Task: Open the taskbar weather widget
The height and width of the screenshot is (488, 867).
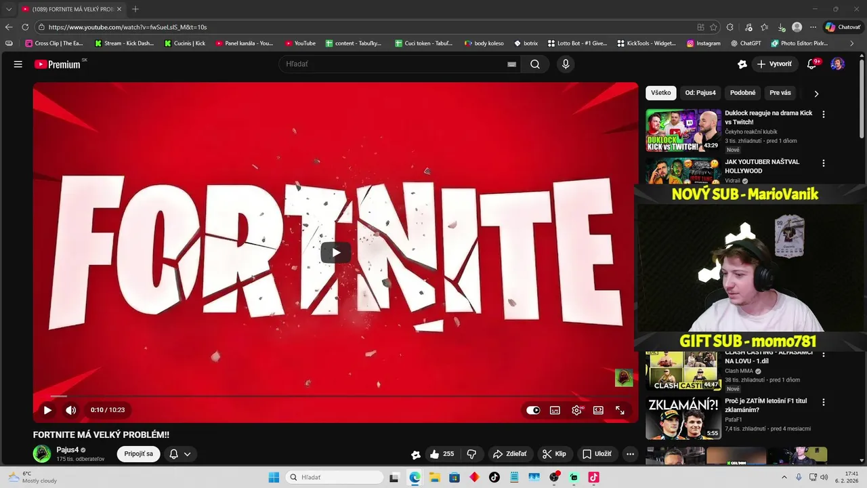Action: (32, 477)
